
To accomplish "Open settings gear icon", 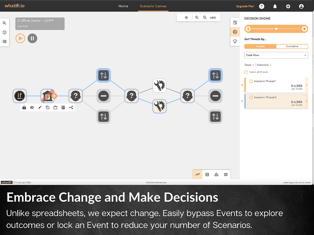I will [x=288, y=6].
